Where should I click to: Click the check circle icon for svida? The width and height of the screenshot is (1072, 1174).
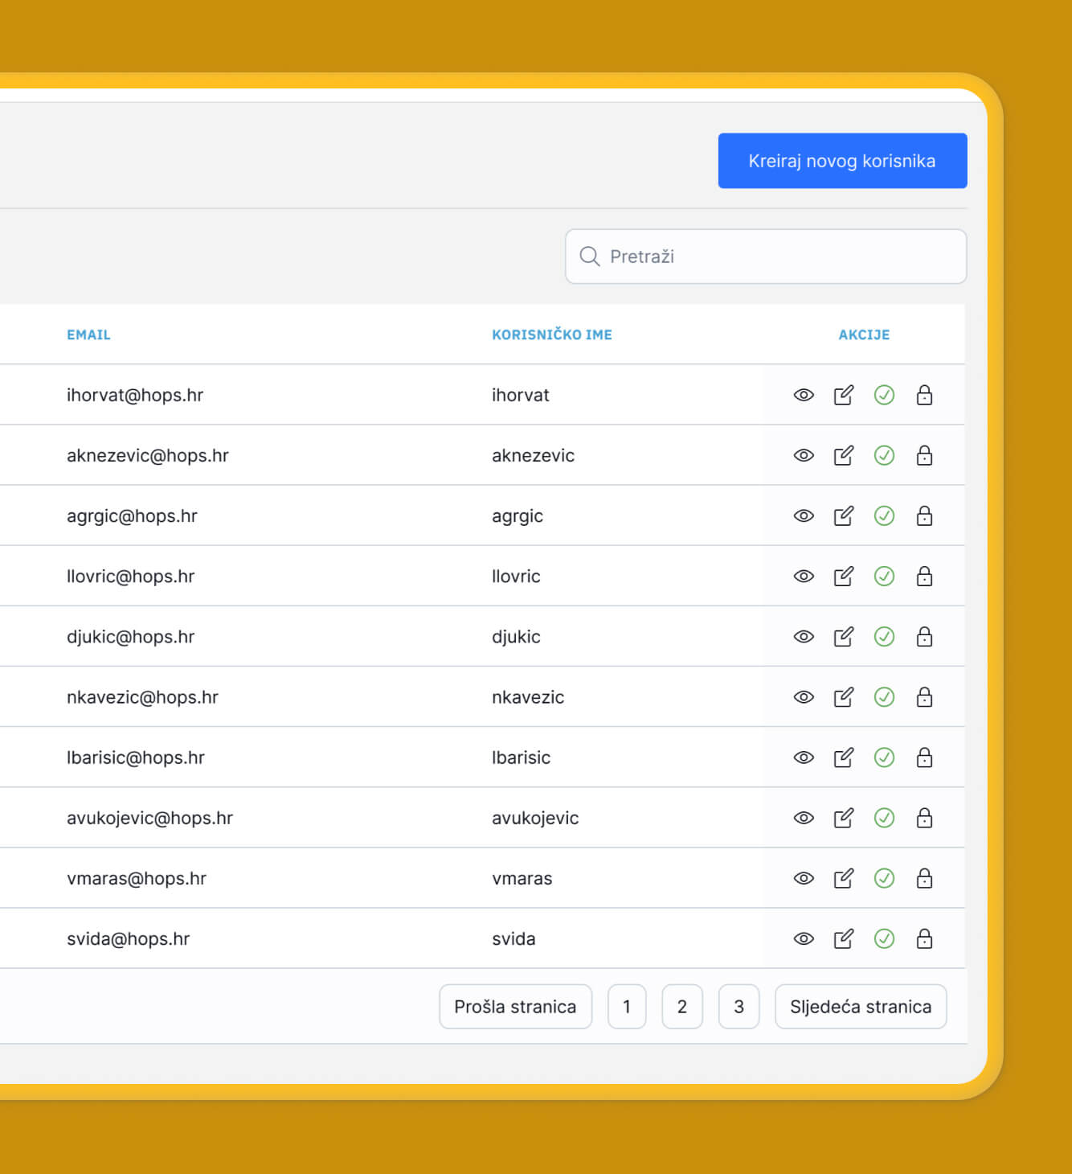[884, 938]
